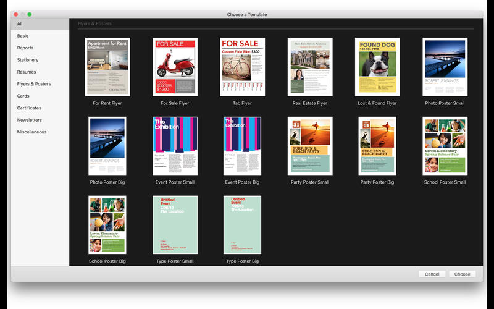494x309 pixels.
Task: Select the Party Poster Big template
Action: click(x=377, y=146)
